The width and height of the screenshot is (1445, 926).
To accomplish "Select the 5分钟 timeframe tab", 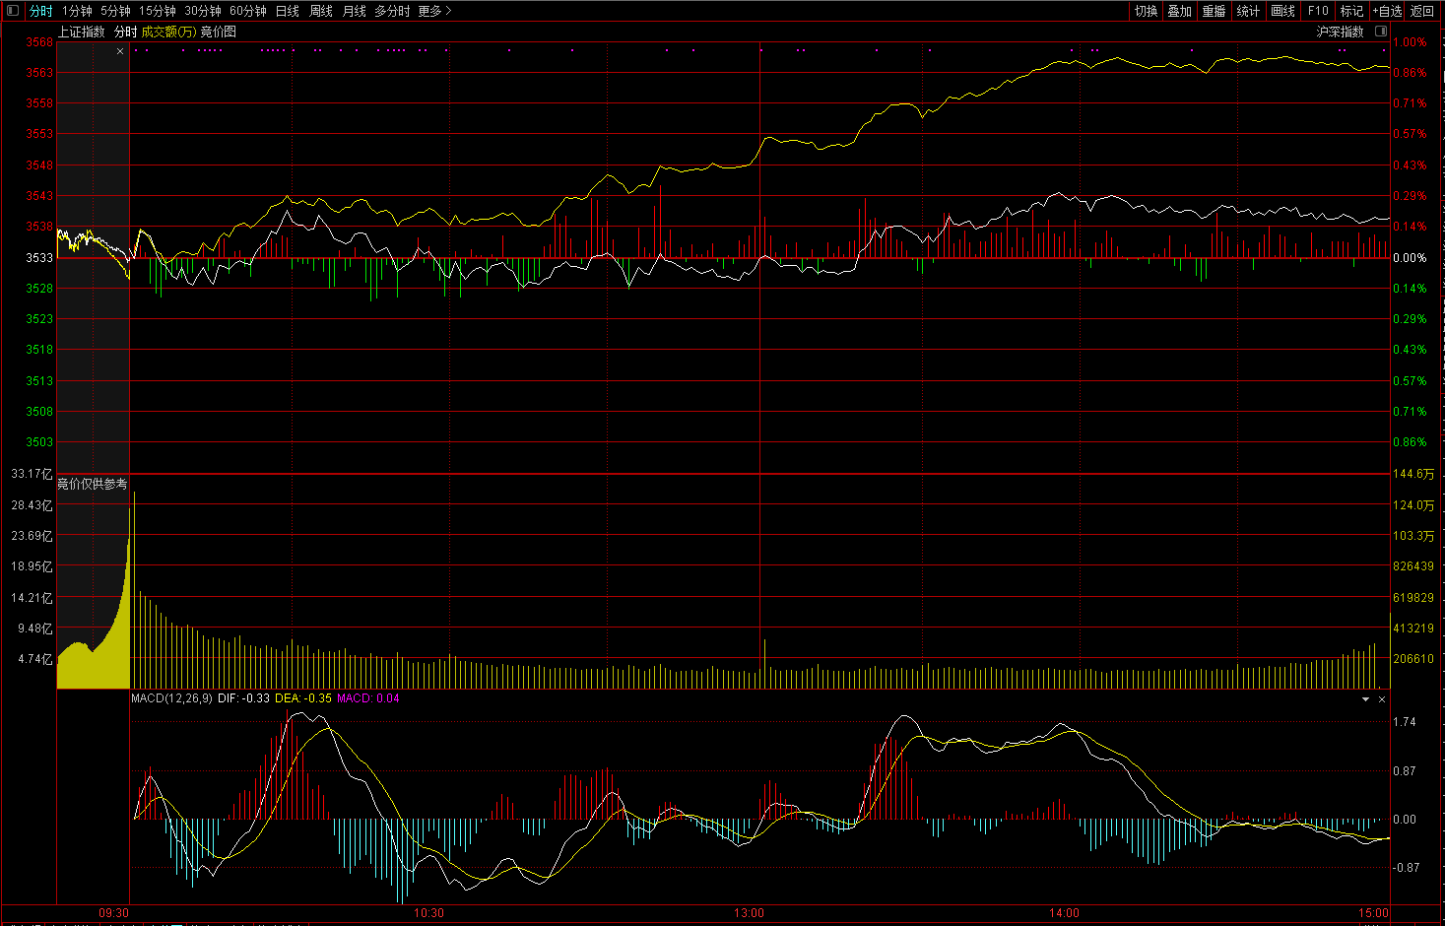I will tap(115, 11).
